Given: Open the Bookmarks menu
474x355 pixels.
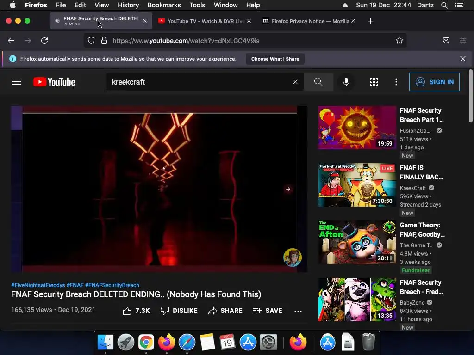Looking at the screenshot, I should pyautogui.click(x=164, y=5).
